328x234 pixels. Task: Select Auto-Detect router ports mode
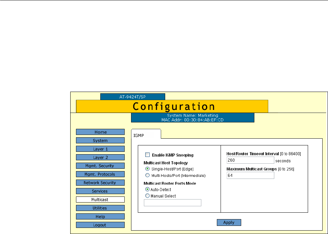coord(147,189)
